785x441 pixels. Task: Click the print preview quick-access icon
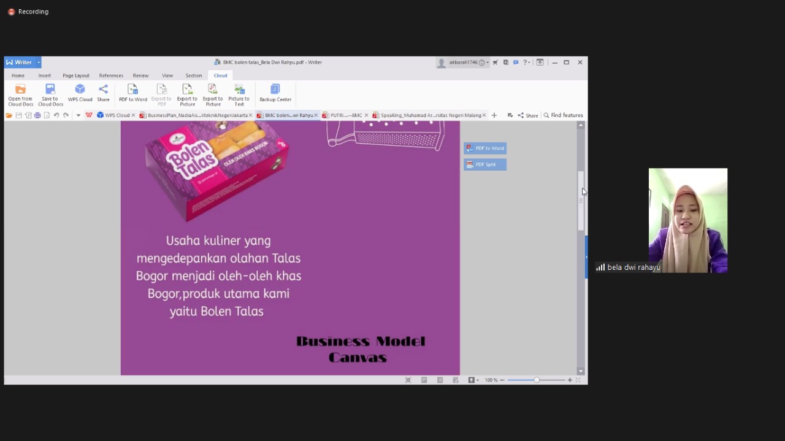coord(47,115)
